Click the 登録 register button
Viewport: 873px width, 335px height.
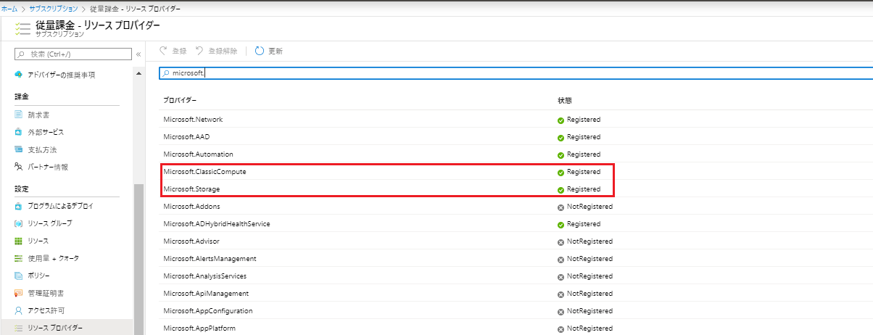[174, 51]
